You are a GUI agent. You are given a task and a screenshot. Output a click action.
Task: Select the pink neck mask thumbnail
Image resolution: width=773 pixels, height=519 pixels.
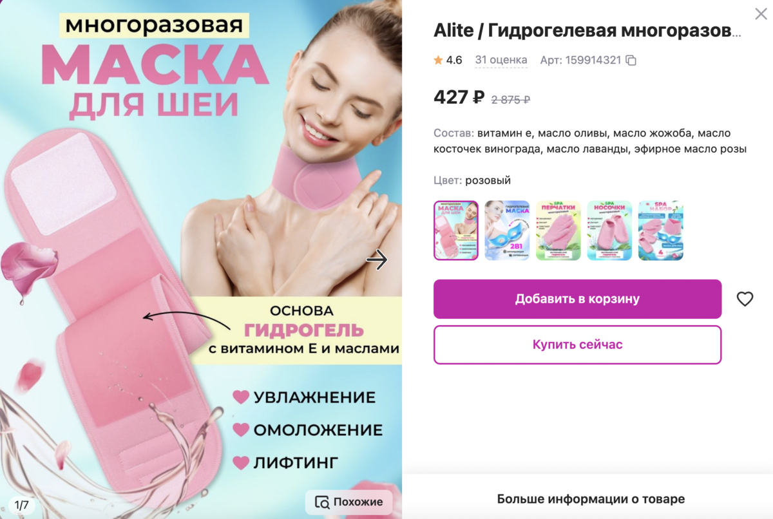click(x=456, y=231)
